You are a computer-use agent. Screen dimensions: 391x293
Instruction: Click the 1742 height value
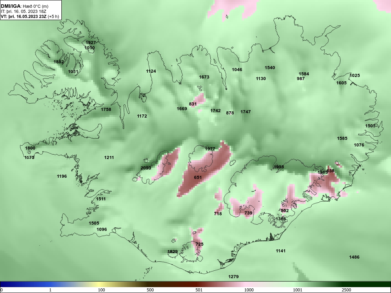coord(215,111)
